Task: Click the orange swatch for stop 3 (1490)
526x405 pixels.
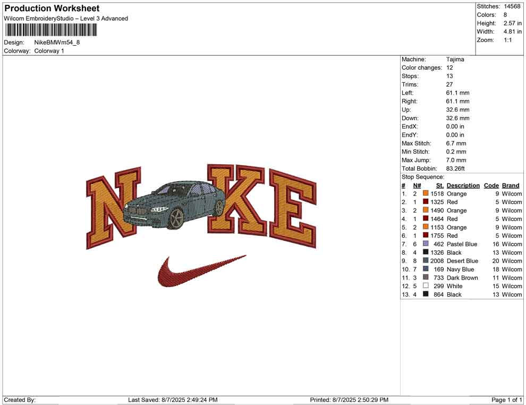Action: point(426,210)
